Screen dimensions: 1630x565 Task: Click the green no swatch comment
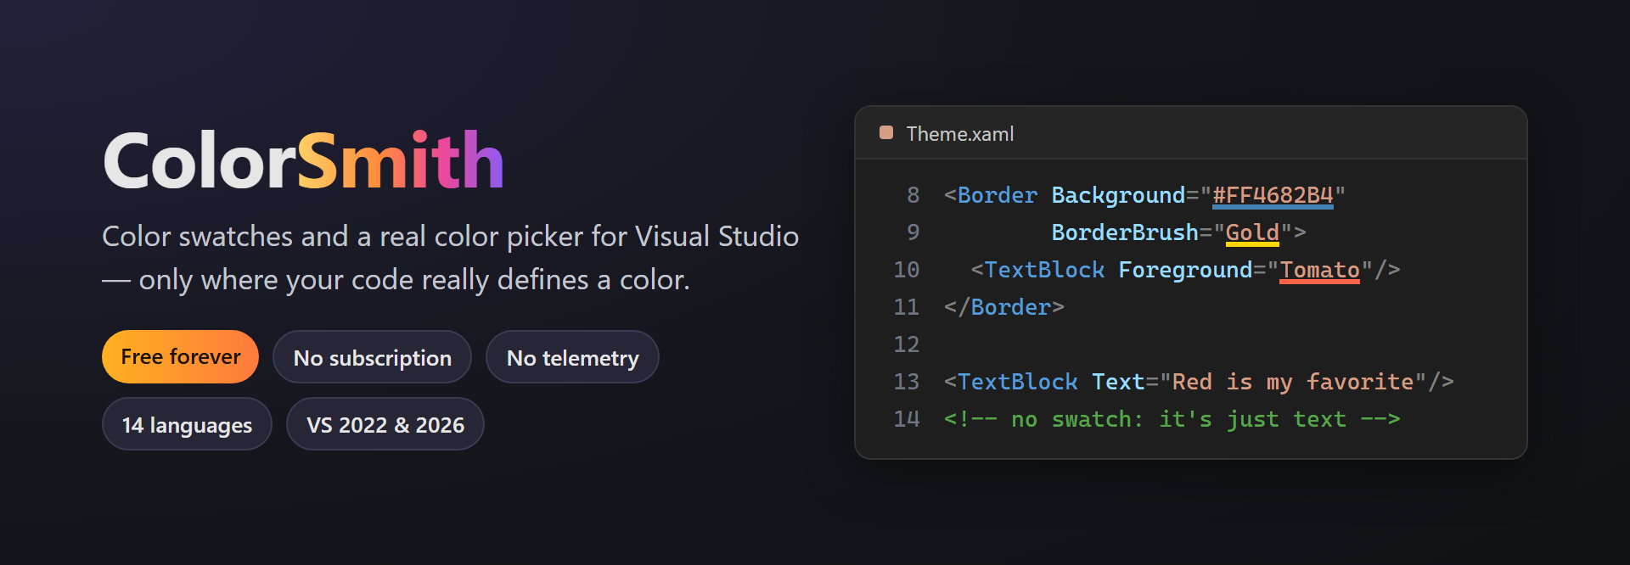[x=1172, y=419]
